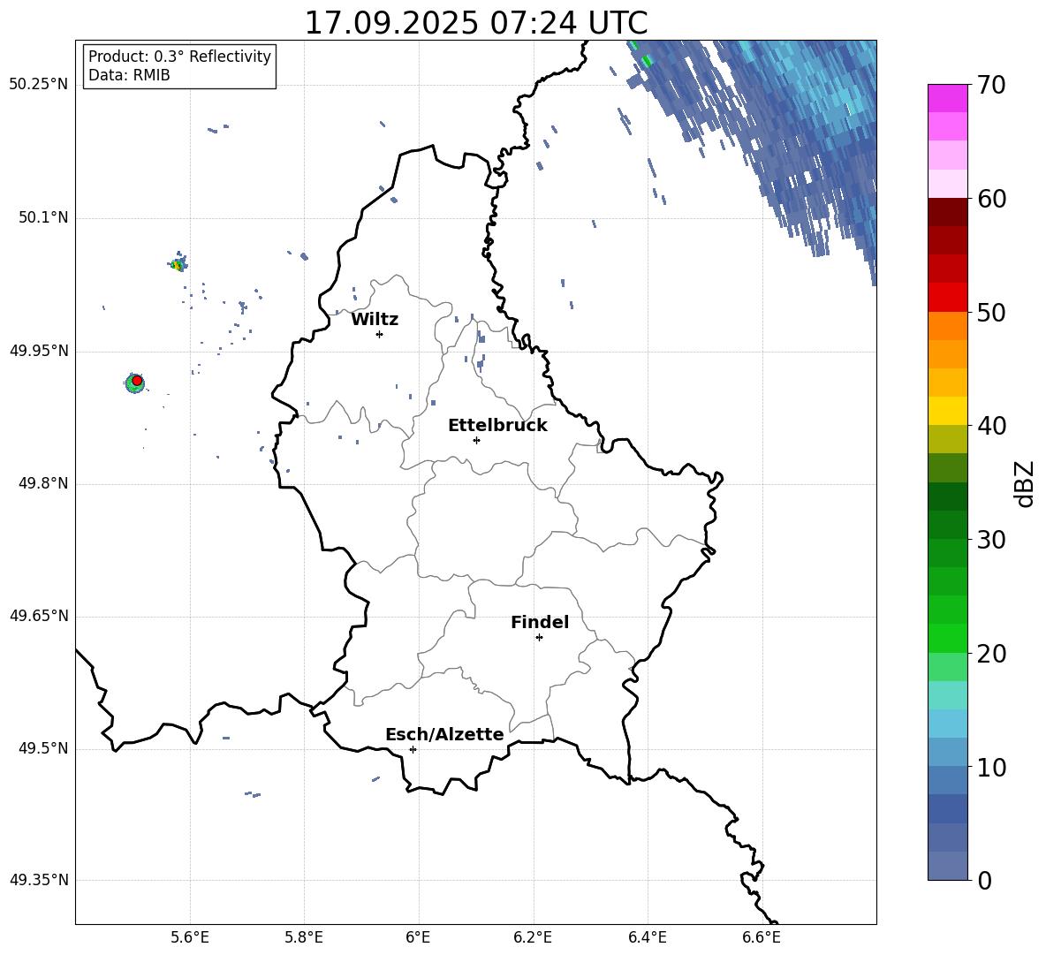Click the red high-reflectivity dot near 49.92°N

point(137,381)
